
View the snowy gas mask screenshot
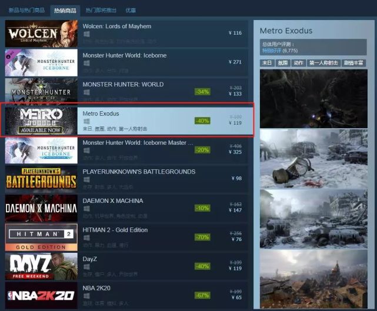point(313,159)
